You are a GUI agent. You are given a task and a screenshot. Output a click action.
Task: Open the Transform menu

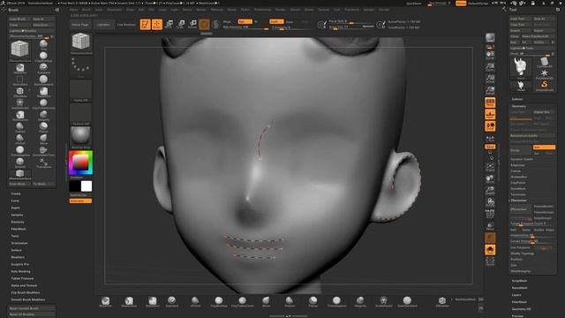(x=351, y=10)
